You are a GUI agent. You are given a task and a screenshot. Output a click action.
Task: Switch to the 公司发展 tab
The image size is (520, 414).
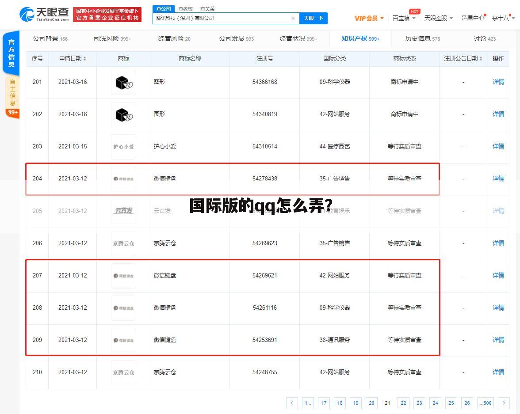coord(236,39)
